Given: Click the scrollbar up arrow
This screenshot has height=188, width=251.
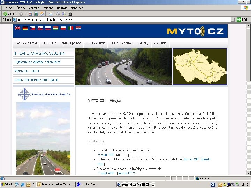Looking at the screenshot, I should tap(248, 26).
